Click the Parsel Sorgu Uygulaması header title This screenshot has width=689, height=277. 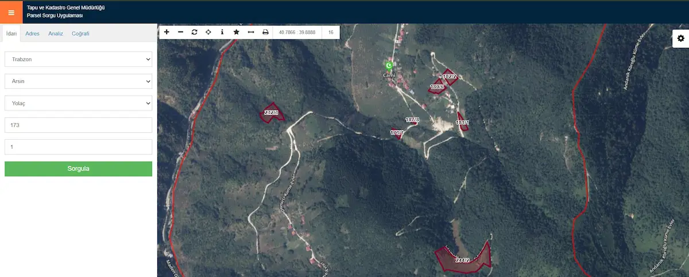[x=55, y=15]
